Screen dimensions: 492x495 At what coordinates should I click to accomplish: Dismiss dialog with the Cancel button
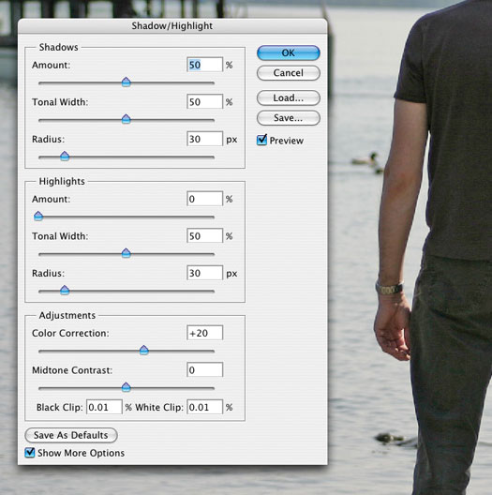[x=288, y=73]
